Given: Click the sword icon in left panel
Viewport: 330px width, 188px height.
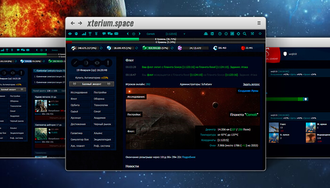Looking at the screenshot, I should coord(75,63).
